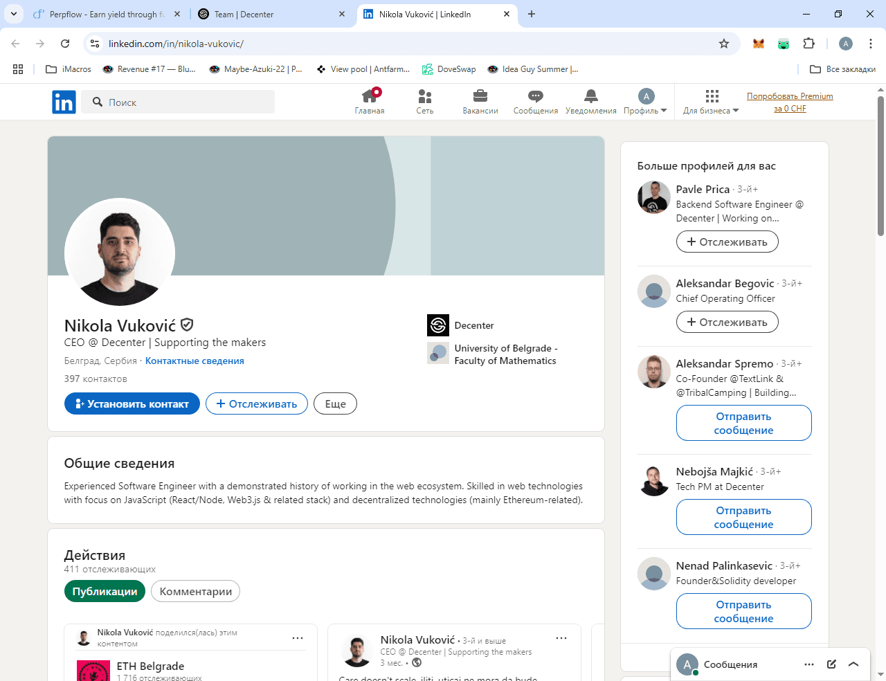The image size is (886, 681).
Task: Open the tab search dropdown arrow
Action: (14, 14)
